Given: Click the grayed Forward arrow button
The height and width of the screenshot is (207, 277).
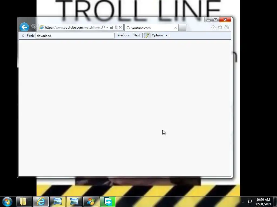Looking at the screenshot, I should pyautogui.click(x=33, y=27).
